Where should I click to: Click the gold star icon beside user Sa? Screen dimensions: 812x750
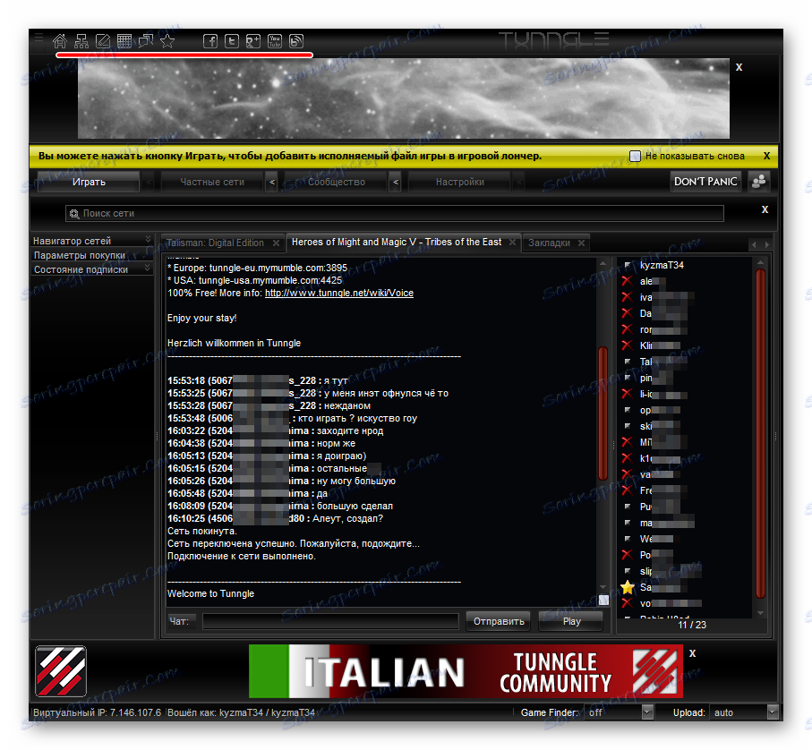628,587
